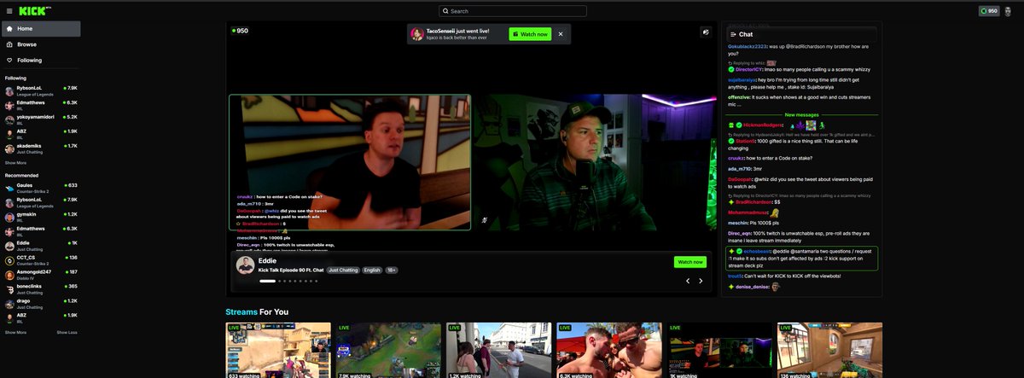Click the 950 points badge in header
Screen dimensions: 1024x378
pos(989,11)
